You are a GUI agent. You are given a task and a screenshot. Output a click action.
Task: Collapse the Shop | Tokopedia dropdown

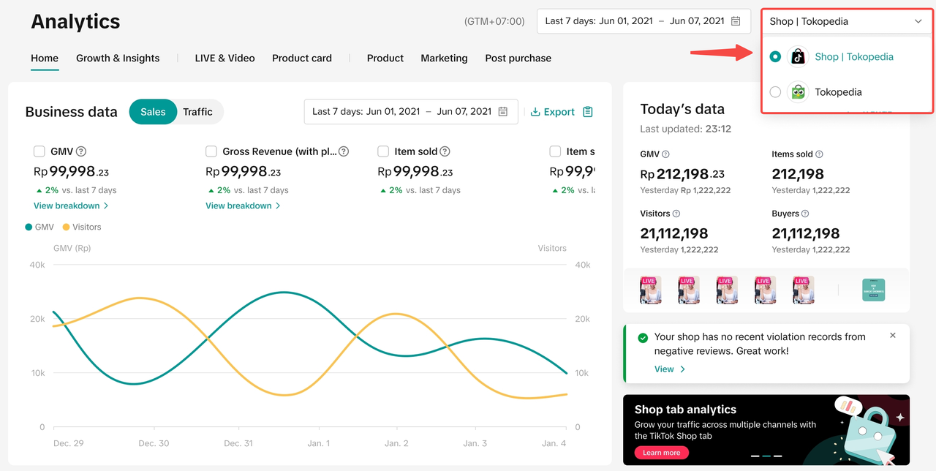tap(918, 21)
